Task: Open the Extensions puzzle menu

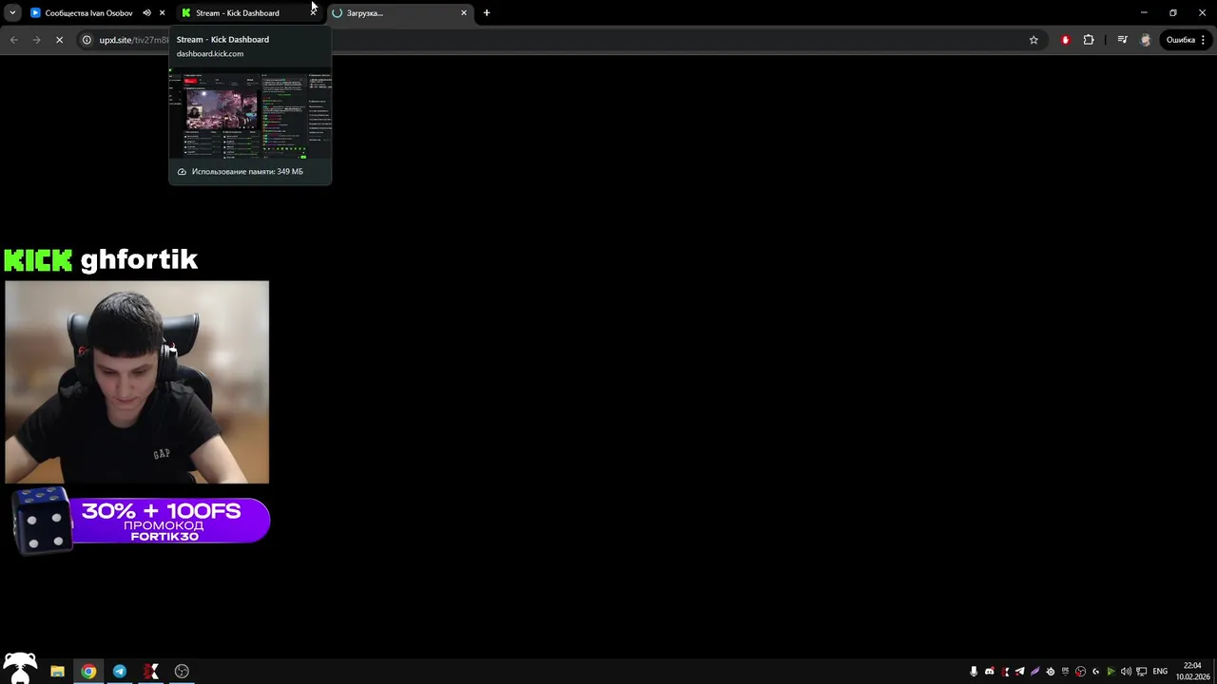Action: (1089, 40)
